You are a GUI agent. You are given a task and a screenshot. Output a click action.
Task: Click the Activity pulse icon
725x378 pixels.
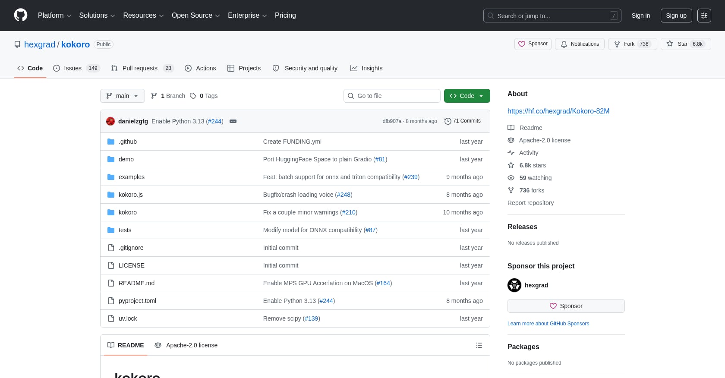click(511, 153)
